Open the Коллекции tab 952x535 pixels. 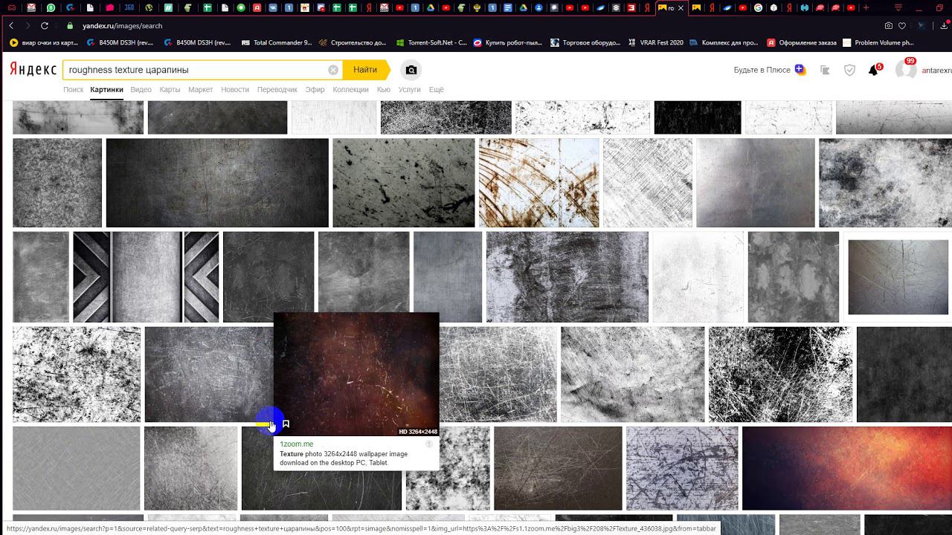[x=351, y=90]
